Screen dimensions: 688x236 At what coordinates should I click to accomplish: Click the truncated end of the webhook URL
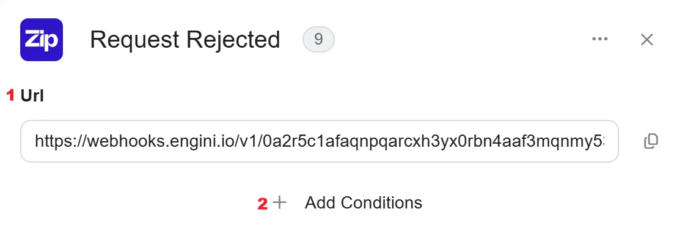588,141
